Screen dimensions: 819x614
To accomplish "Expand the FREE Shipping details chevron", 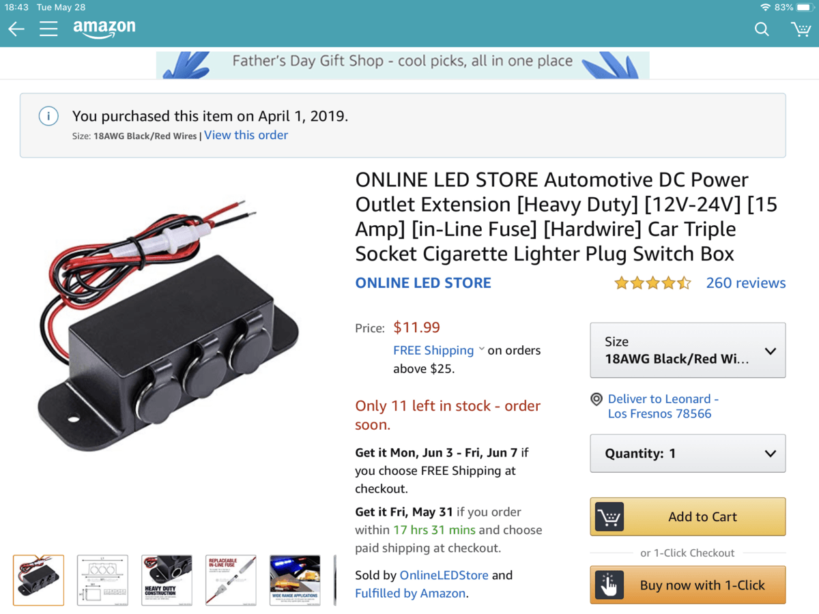I will (x=482, y=349).
